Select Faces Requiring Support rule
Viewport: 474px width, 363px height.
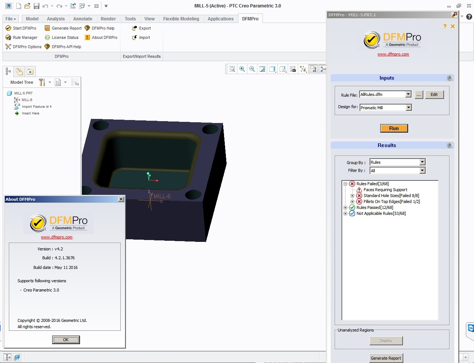click(x=385, y=190)
